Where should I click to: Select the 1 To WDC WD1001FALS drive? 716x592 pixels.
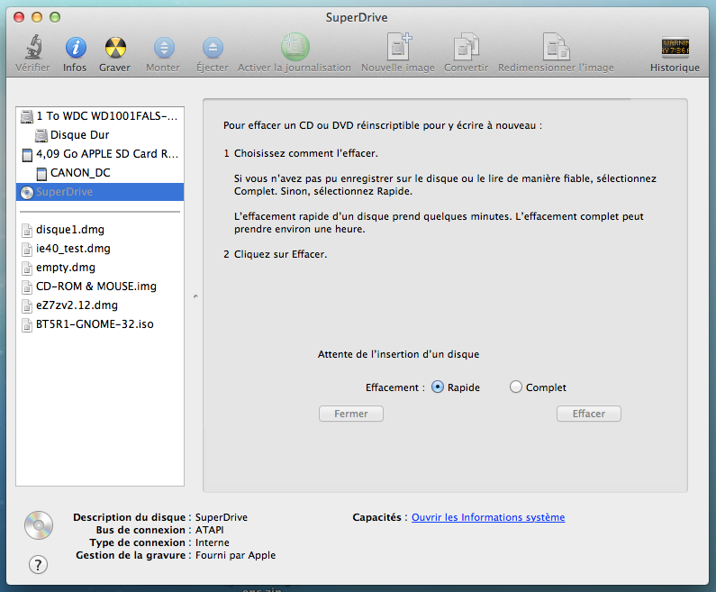pyautogui.click(x=100, y=116)
